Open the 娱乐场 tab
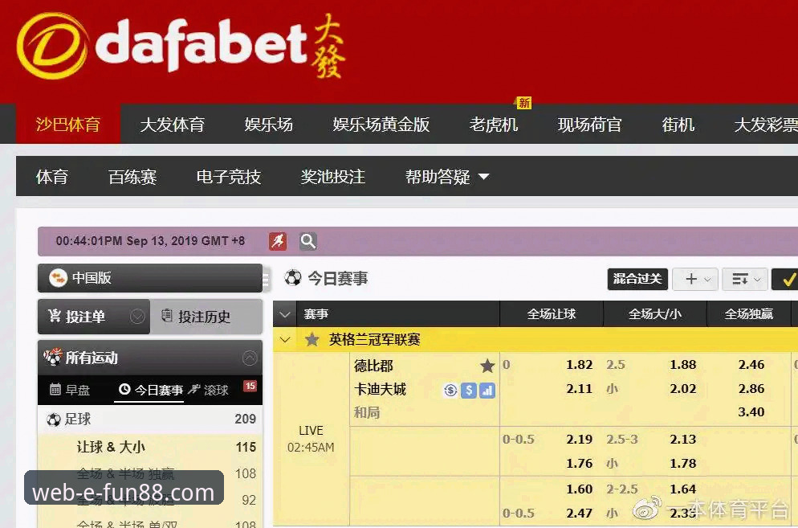 click(268, 125)
